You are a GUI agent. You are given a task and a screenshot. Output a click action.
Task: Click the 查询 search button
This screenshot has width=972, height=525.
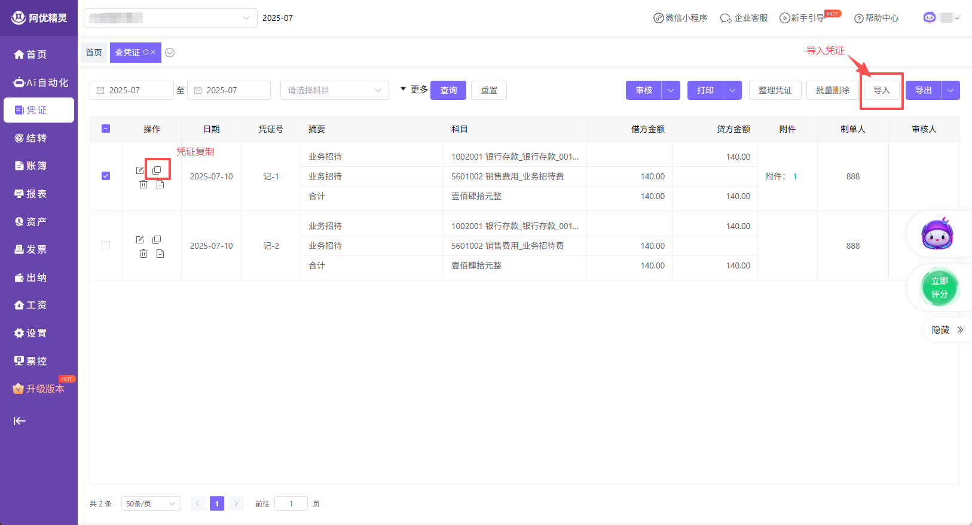click(x=448, y=90)
